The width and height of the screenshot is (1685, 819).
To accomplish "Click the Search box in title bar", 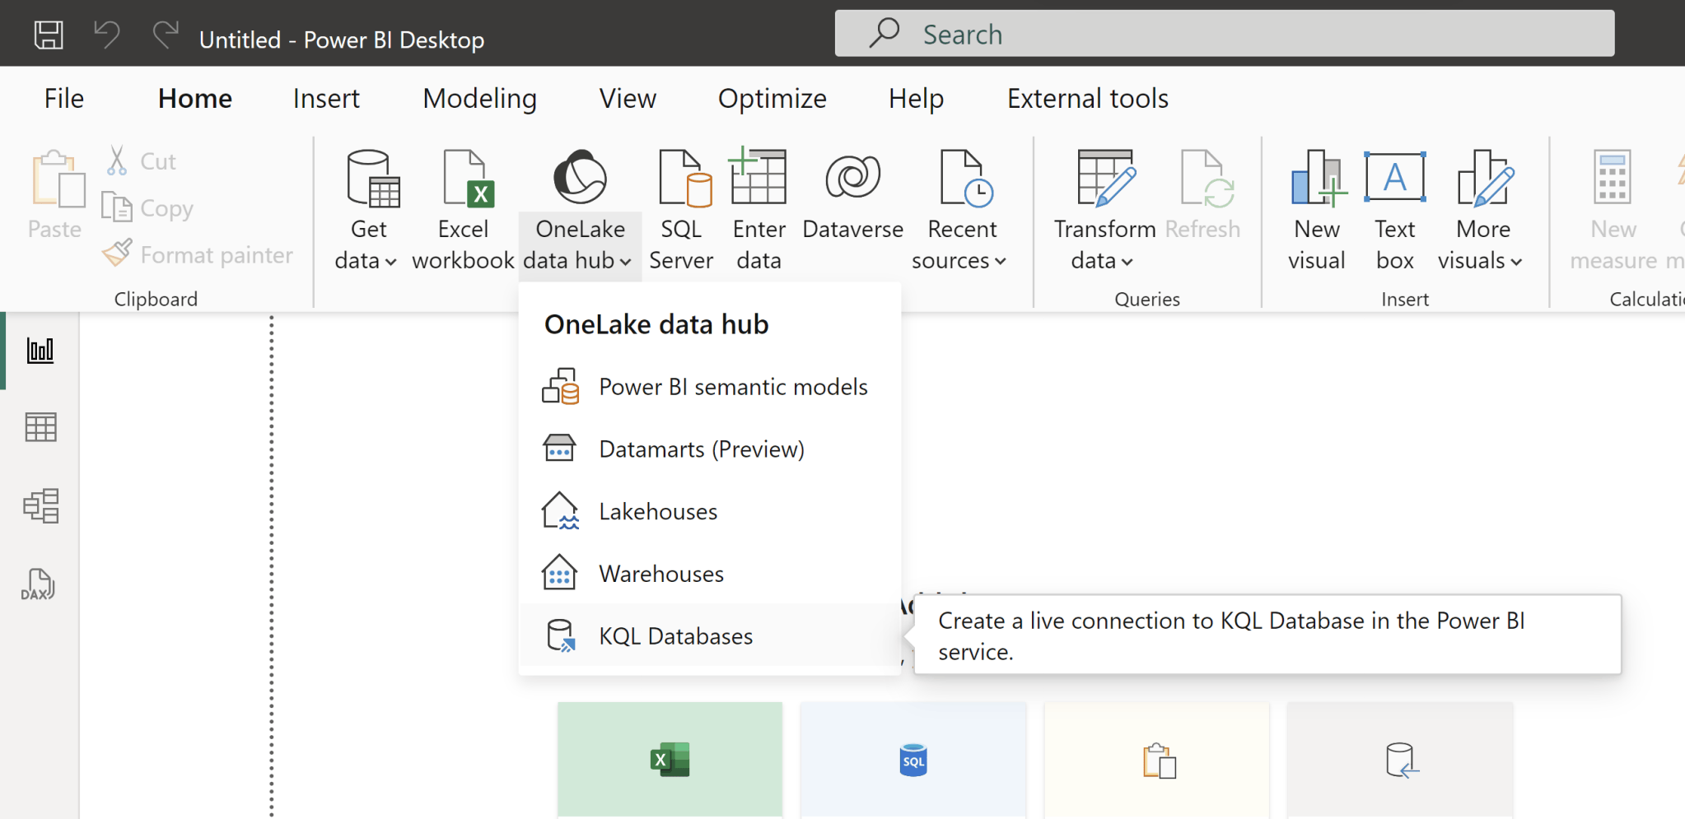I will 1224,34.
